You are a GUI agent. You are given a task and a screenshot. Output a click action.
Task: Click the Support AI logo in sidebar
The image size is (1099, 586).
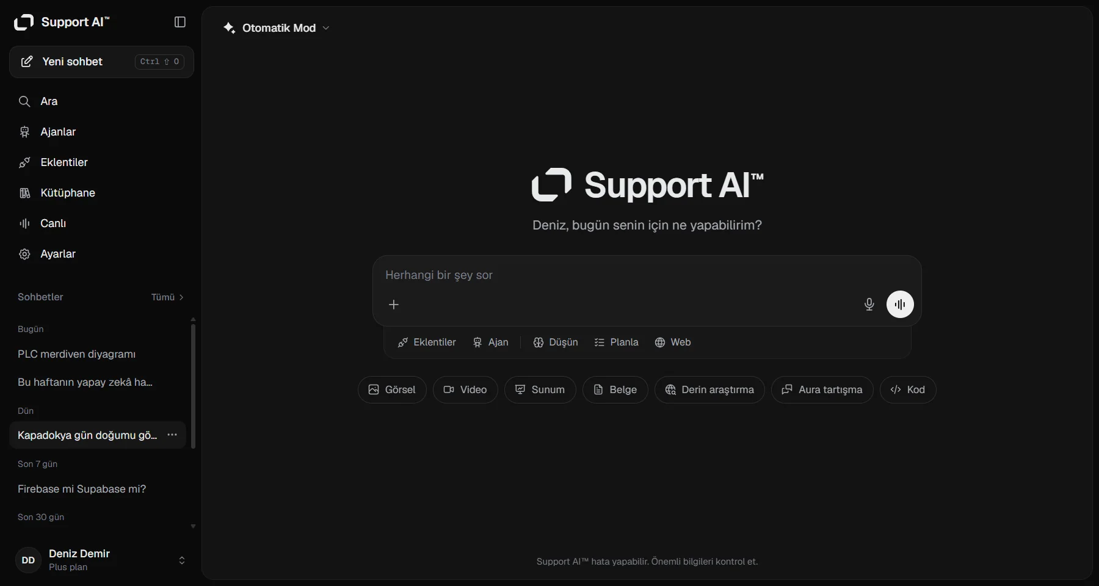(x=62, y=22)
